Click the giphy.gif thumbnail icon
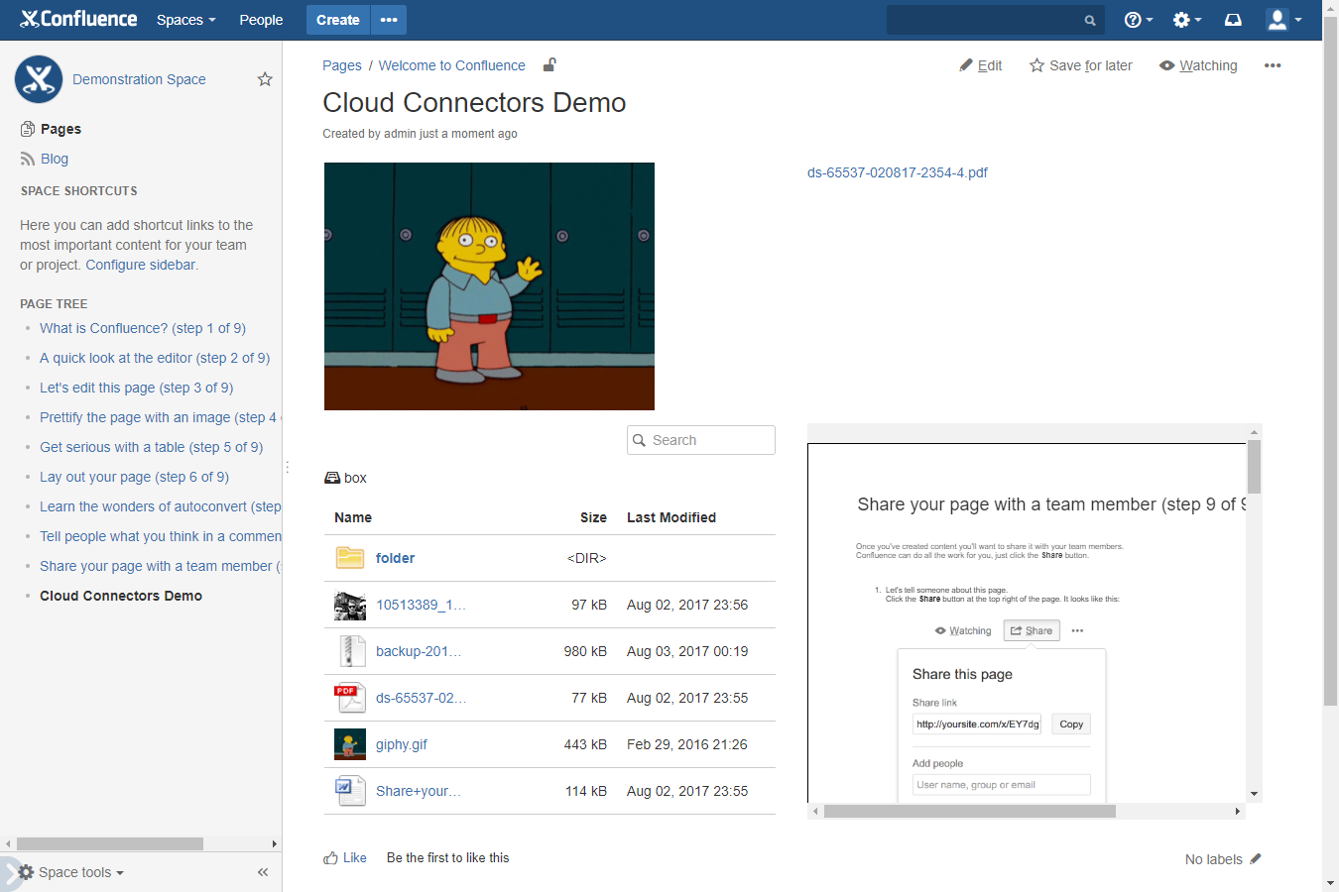Image resolution: width=1339 pixels, height=892 pixels. pos(350,744)
